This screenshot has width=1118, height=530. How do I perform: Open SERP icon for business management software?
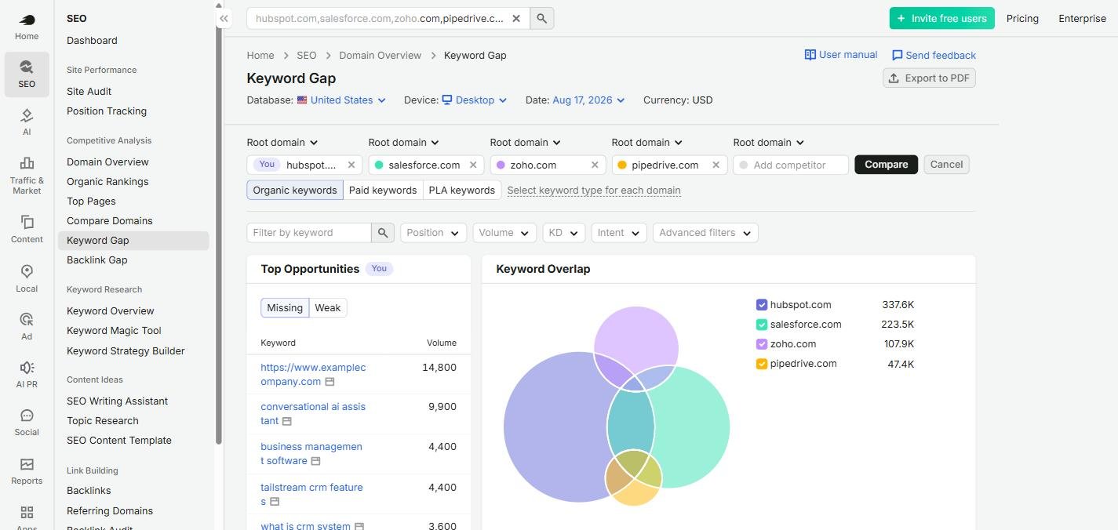[315, 461]
